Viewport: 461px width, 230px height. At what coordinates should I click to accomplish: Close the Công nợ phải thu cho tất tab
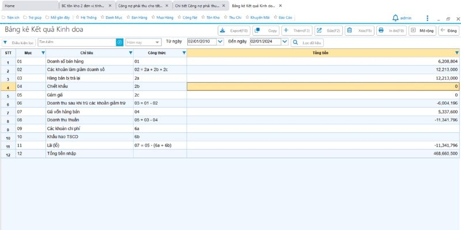pos(167,6)
